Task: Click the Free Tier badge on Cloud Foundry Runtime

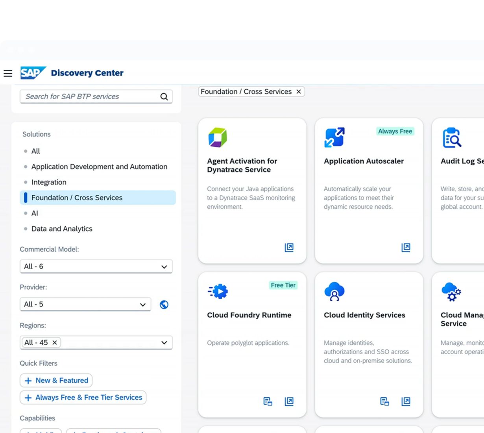Action: pyautogui.click(x=283, y=285)
